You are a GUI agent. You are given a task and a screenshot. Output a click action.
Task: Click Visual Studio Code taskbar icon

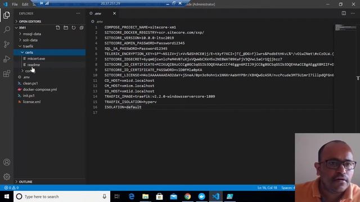[216, 196]
